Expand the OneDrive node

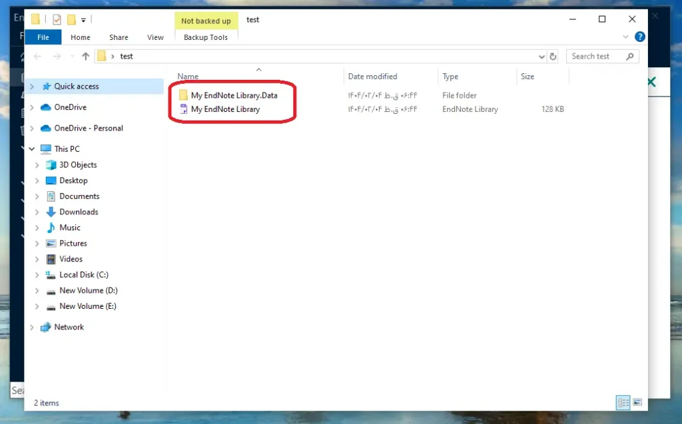(32, 107)
